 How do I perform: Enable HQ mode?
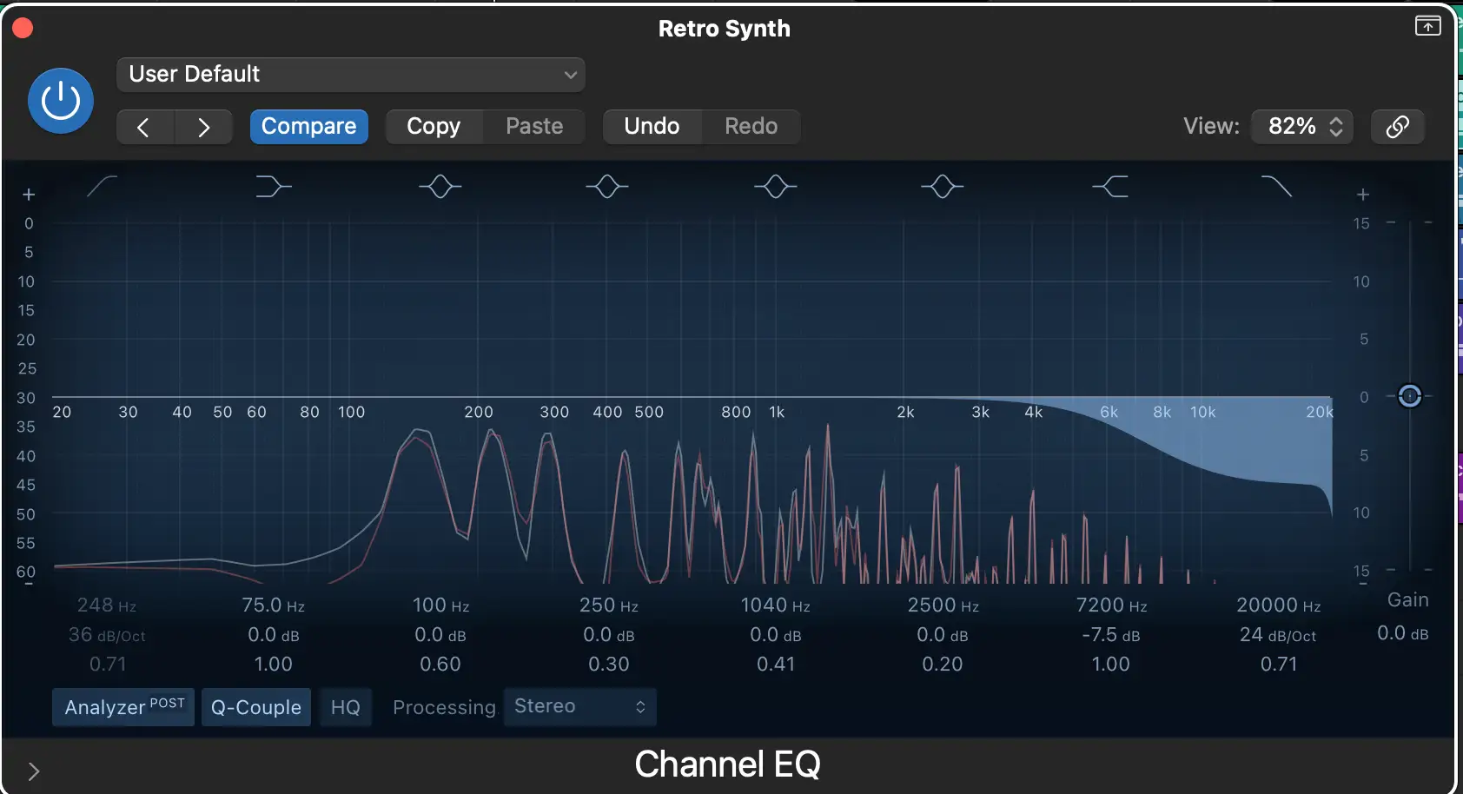345,707
